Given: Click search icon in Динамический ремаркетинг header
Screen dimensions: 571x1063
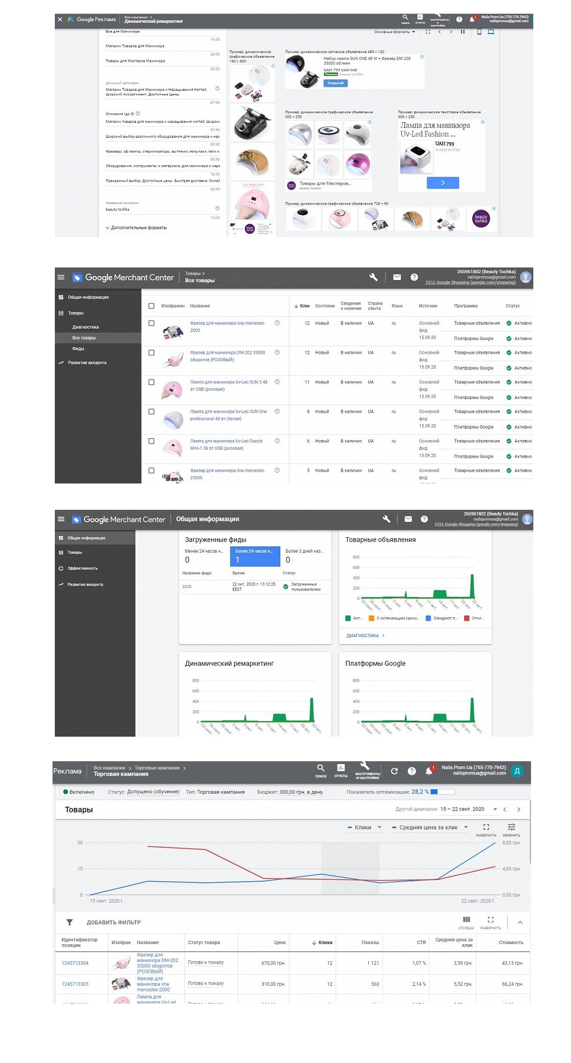Looking at the screenshot, I should 405,18.
